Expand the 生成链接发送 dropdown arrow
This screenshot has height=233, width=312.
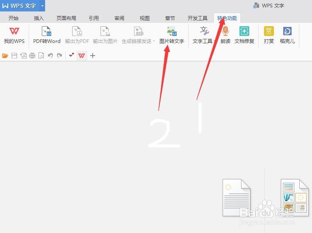154,41
